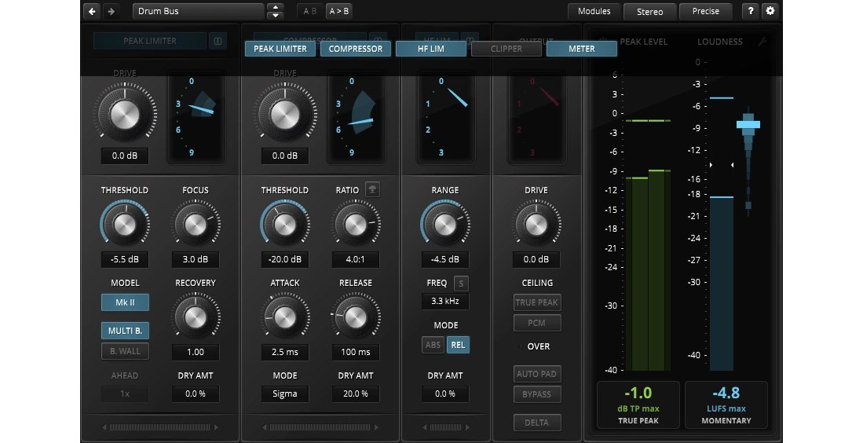This screenshot has height=443, width=863.
Task: Click the RATIO knob
Action: click(x=356, y=224)
